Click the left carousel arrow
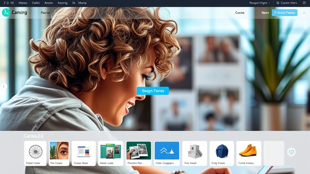The image size is (310, 174). [4, 86]
